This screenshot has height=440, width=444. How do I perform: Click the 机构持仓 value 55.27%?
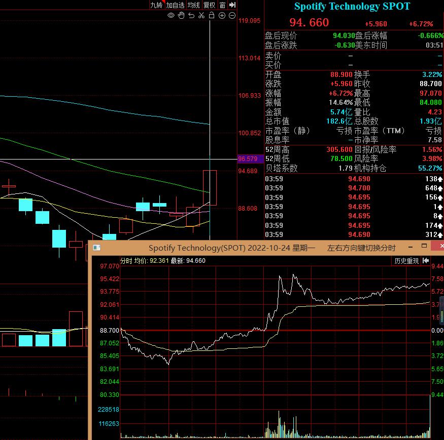(x=430, y=169)
